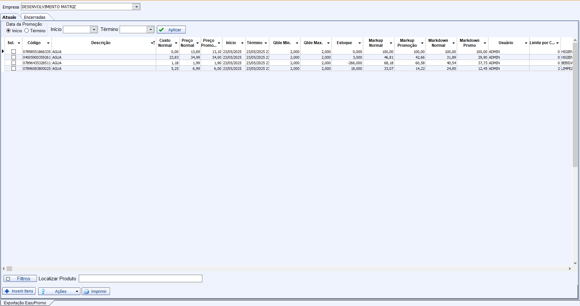The image size is (580, 306).
Task: Click the printer icon for Imprimir
Action: click(86, 292)
